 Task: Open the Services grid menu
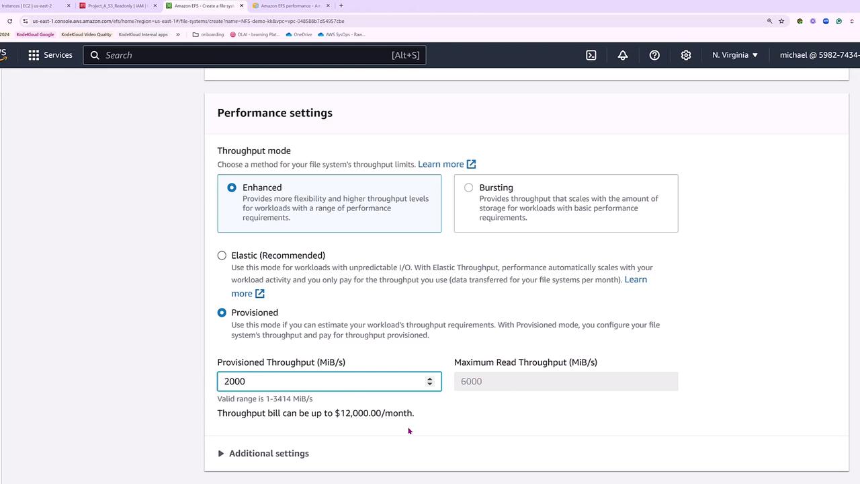coord(50,55)
